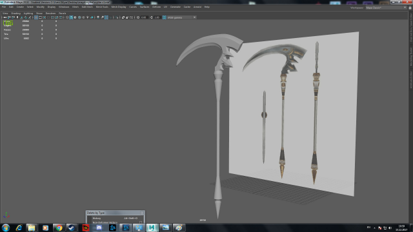The image size is (413, 232).
Task: Click the X-Ray icon
Action: pos(123,17)
